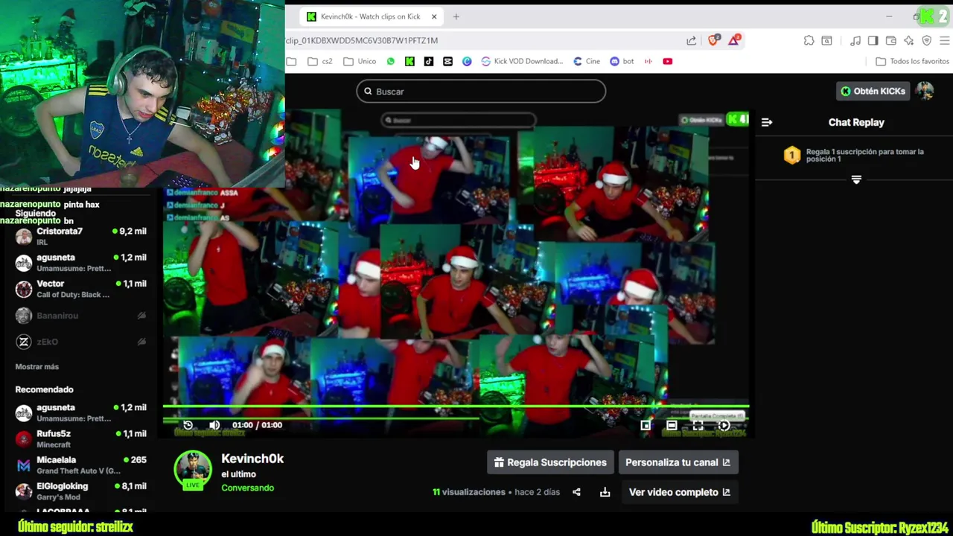
Task: Collapse Chat Replay panel arrow icon
Action: coord(767,122)
